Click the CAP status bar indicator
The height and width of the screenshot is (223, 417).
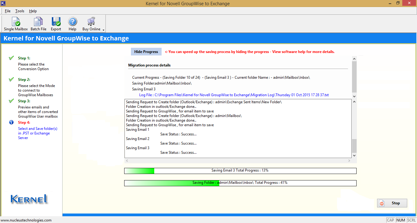pyautogui.click(x=390, y=220)
